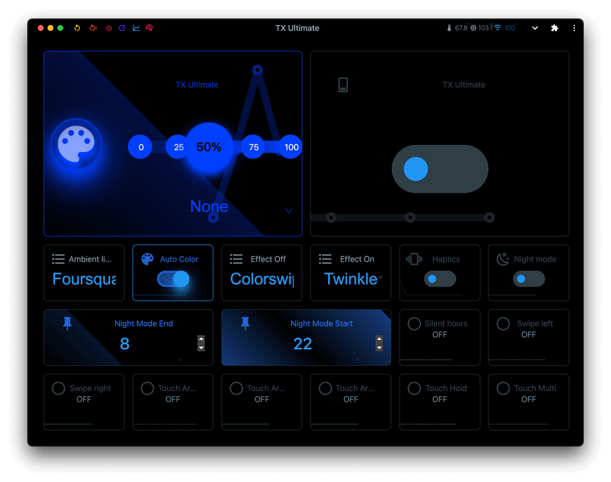
Task: Click the red power icon in the toolbar
Action: pyautogui.click(x=109, y=28)
